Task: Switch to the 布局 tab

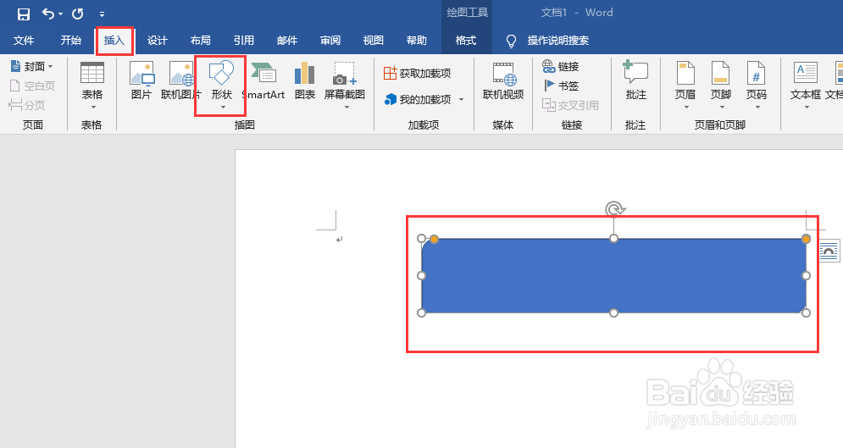Action: [x=200, y=41]
